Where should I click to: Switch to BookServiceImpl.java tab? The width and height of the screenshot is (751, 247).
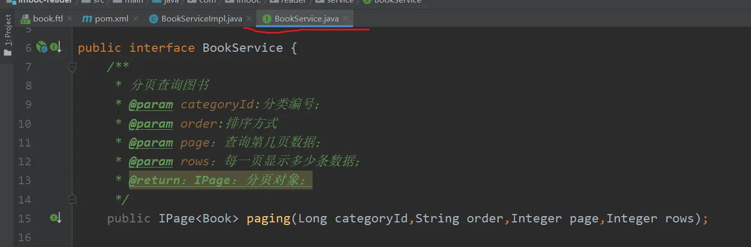(x=201, y=19)
